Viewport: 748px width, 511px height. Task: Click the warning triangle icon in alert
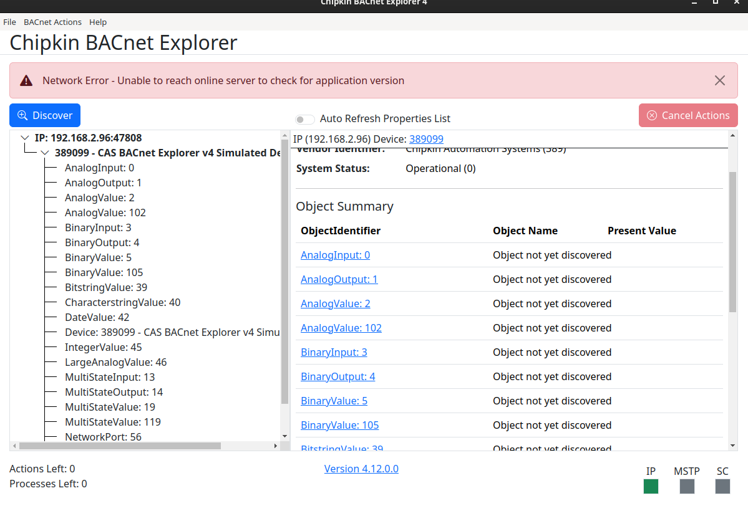pos(26,80)
